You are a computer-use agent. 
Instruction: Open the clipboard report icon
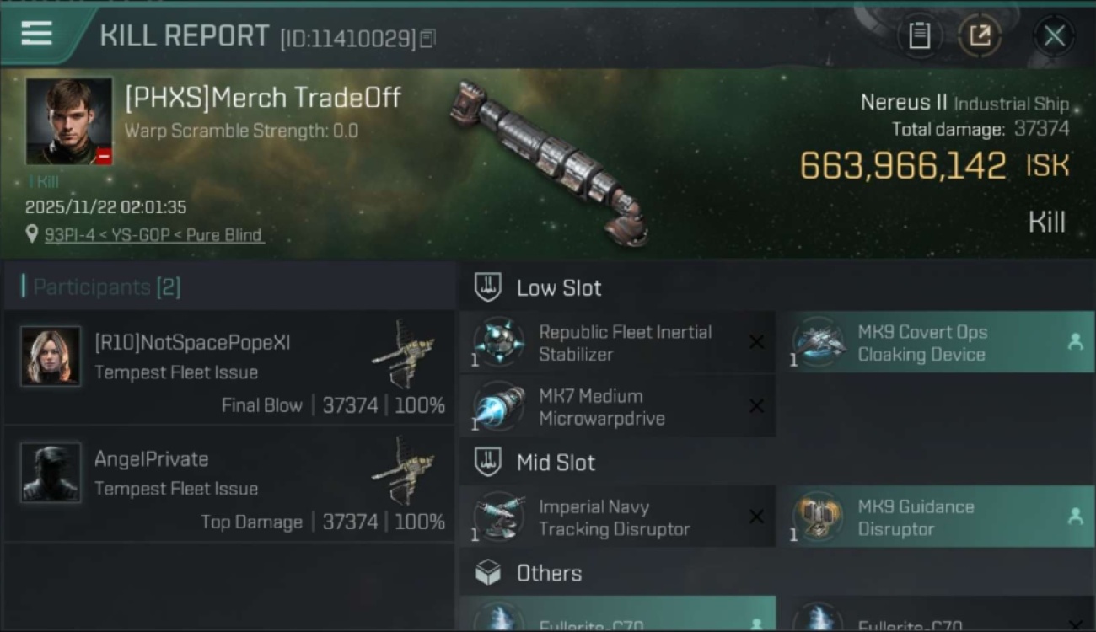coord(919,35)
